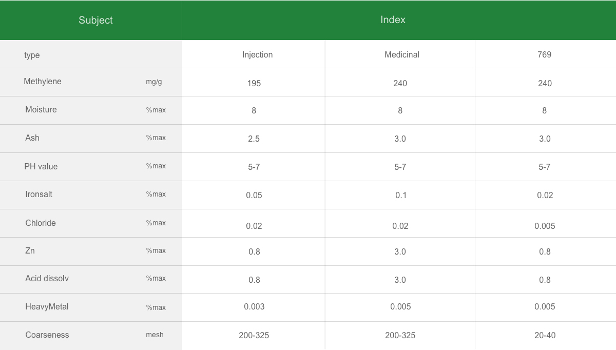Click the mesh unit label
Viewport: 616px width, 350px height.
(155, 335)
